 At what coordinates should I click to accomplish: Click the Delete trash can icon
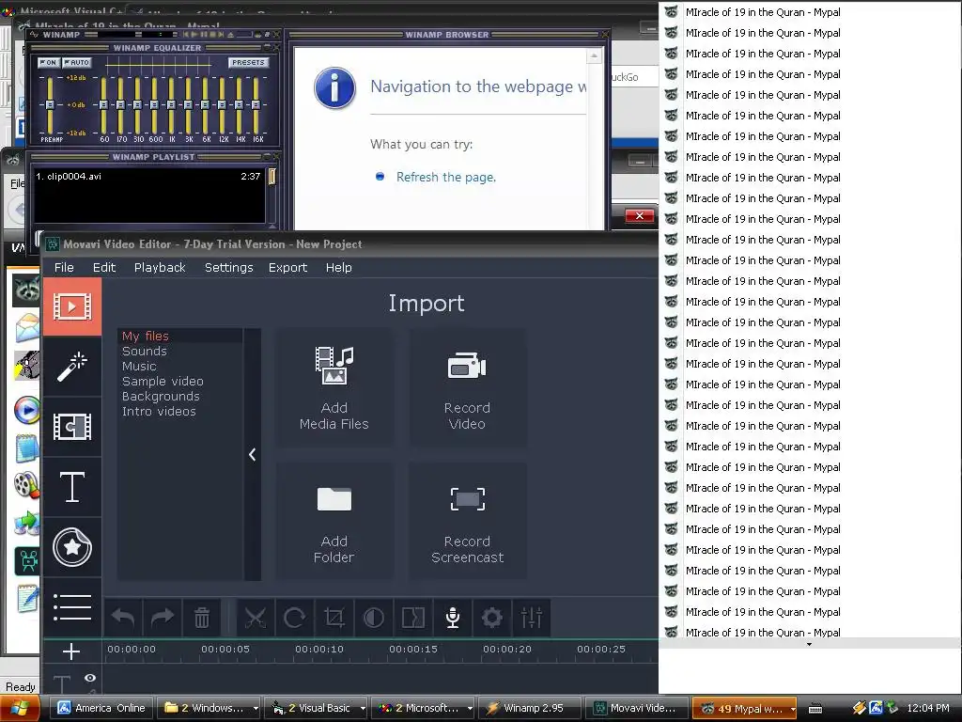pyautogui.click(x=202, y=618)
